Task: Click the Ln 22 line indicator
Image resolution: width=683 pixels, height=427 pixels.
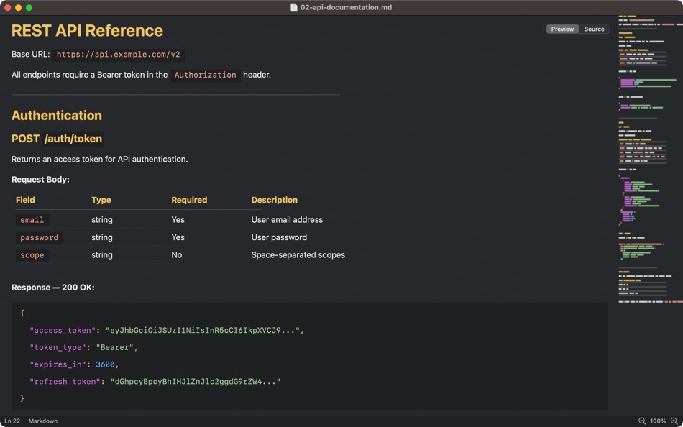Action: pos(12,421)
